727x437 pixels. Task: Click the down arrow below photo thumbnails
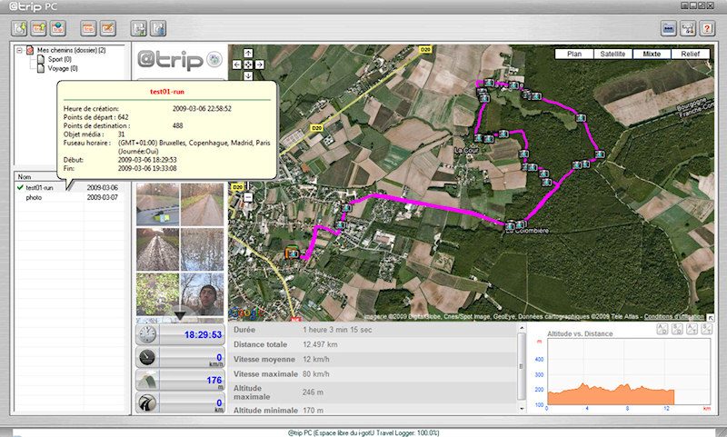pyautogui.click(x=180, y=315)
